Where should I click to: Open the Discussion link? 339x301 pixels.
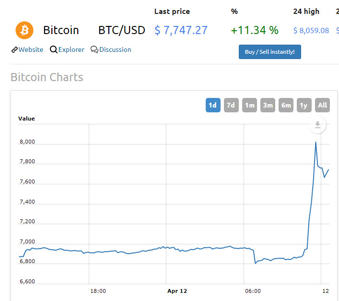115,49
